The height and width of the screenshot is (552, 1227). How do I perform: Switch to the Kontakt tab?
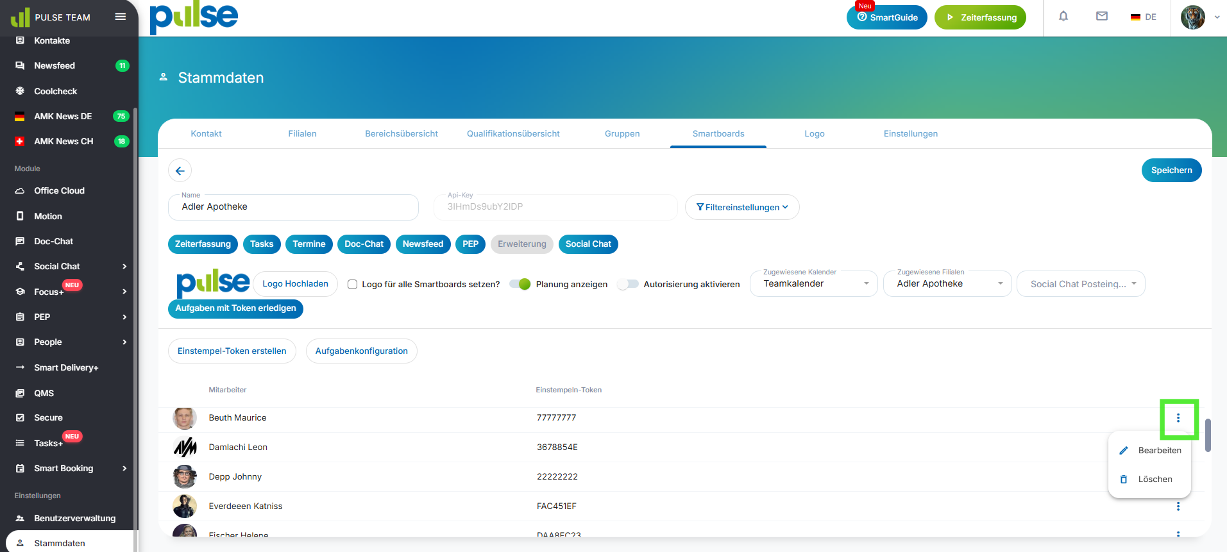pyautogui.click(x=206, y=133)
